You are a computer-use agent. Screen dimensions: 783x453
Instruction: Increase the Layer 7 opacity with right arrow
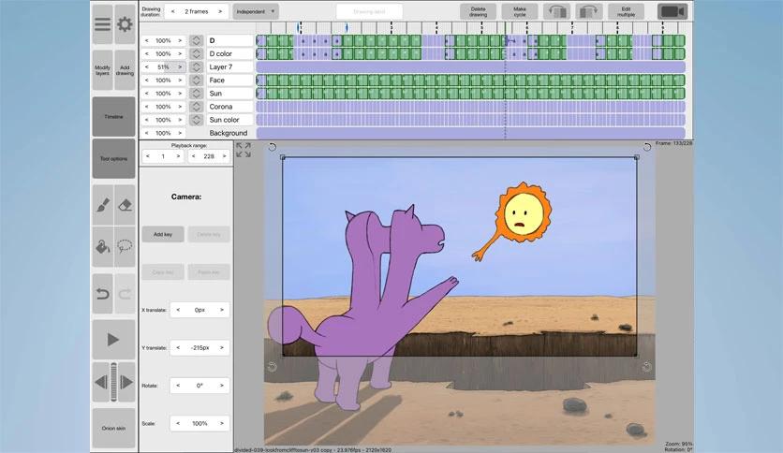point(180,67)
